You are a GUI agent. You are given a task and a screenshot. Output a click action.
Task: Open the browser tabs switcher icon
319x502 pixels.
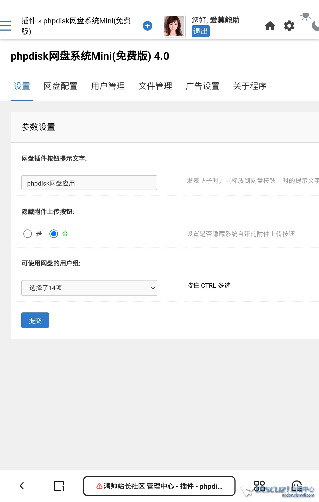[x=59, y=486]
